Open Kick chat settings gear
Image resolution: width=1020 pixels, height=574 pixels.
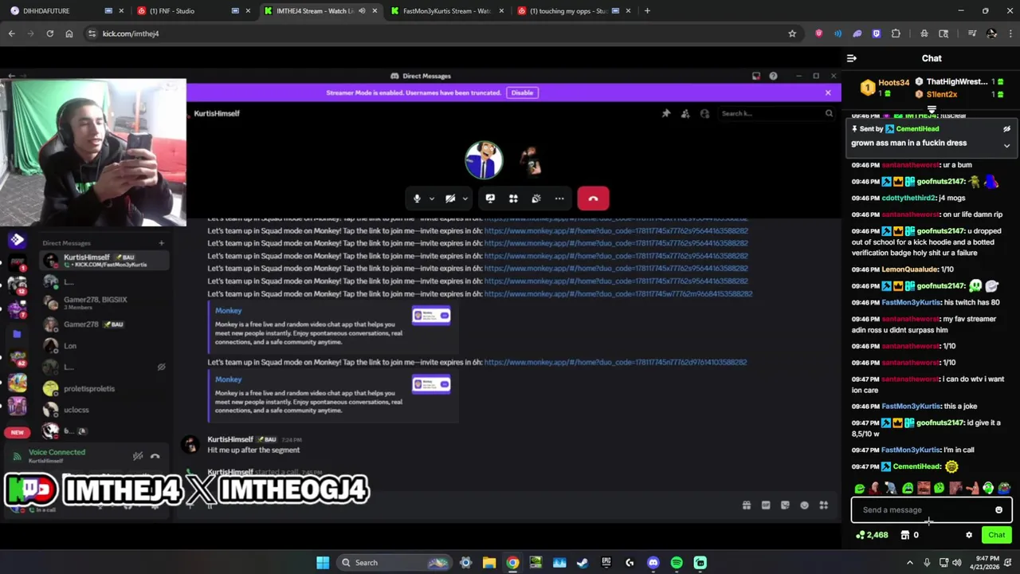point(969,535)
